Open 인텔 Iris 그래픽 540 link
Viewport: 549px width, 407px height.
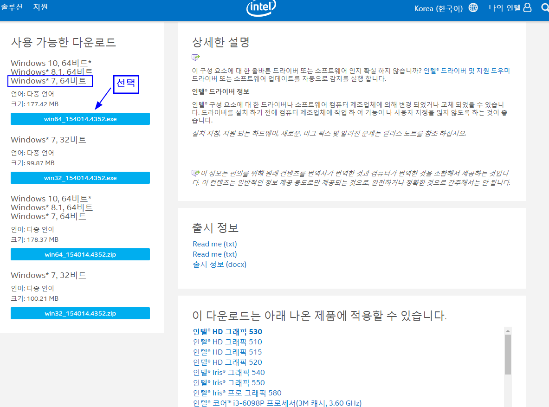pos(229,372)
